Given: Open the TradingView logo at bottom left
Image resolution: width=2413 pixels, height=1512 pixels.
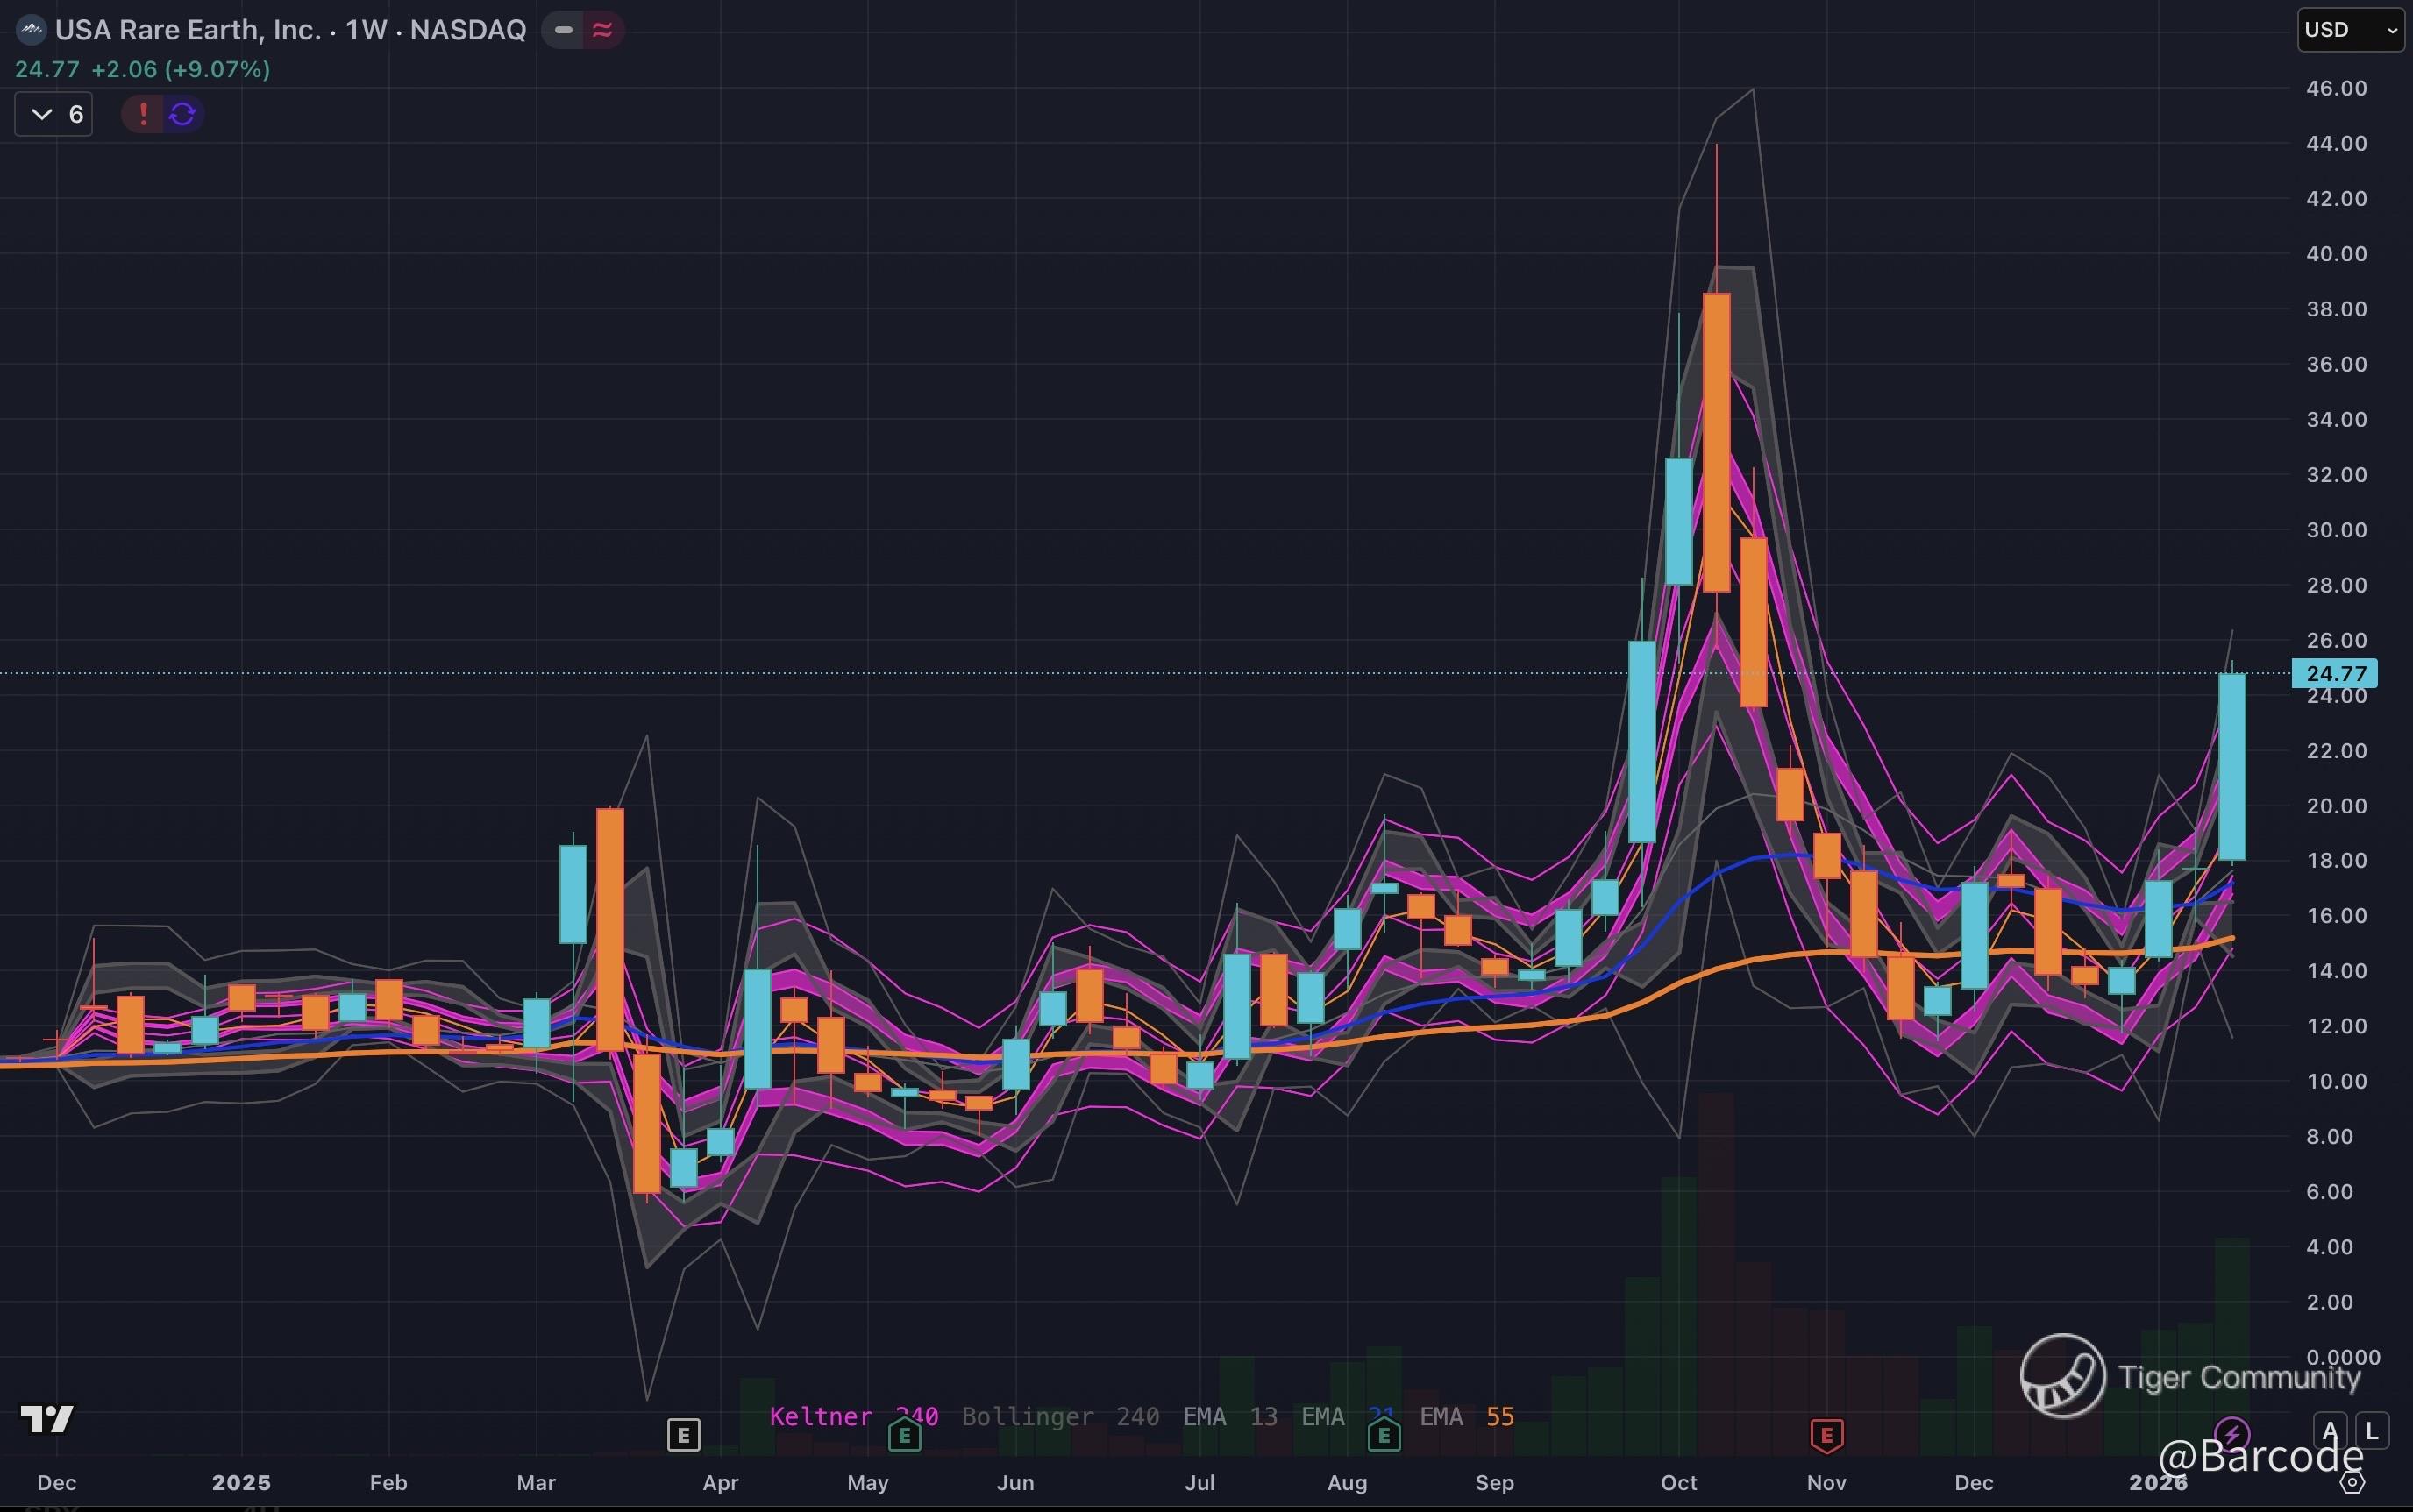Looking at the screenshot, I should pyautogui.click(x=46, y=1418).
